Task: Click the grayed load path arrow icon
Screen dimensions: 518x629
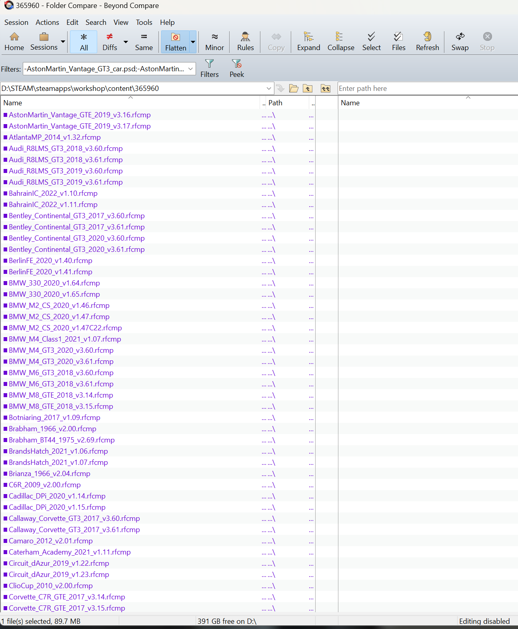Action: 280,88
